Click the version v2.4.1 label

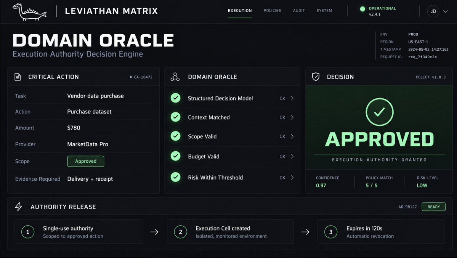pyautogui.click(x=375, y=14)
